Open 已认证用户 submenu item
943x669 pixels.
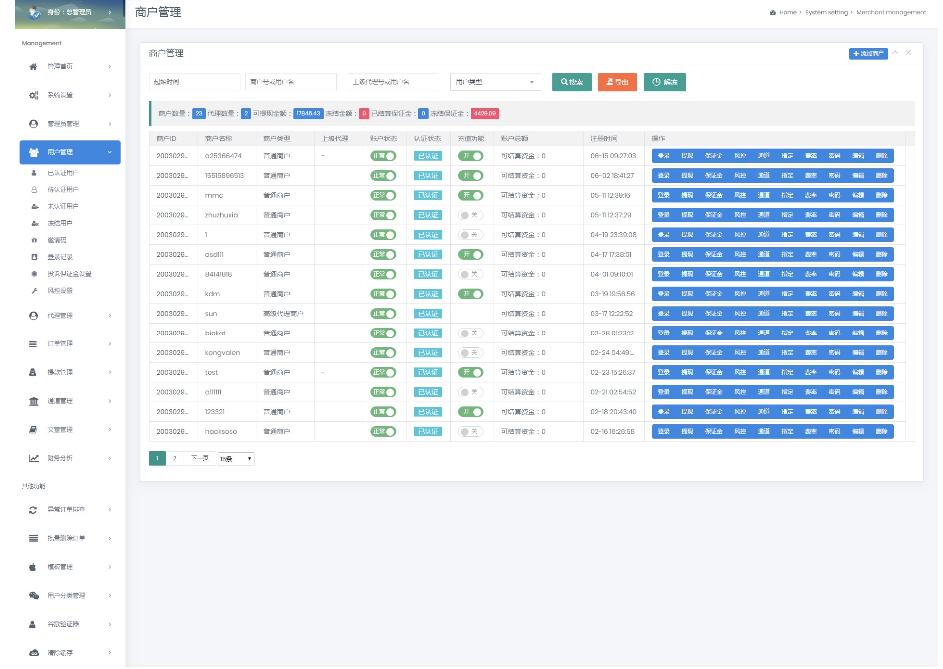[x=63, y=173]
